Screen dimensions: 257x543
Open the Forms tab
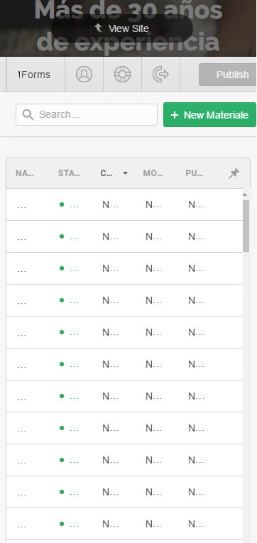pyautogui.click(x=35, y=75)
